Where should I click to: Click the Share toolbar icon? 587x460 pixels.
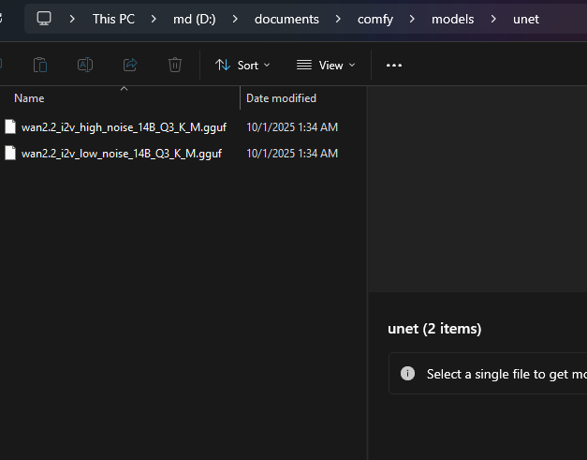(130, 65)
